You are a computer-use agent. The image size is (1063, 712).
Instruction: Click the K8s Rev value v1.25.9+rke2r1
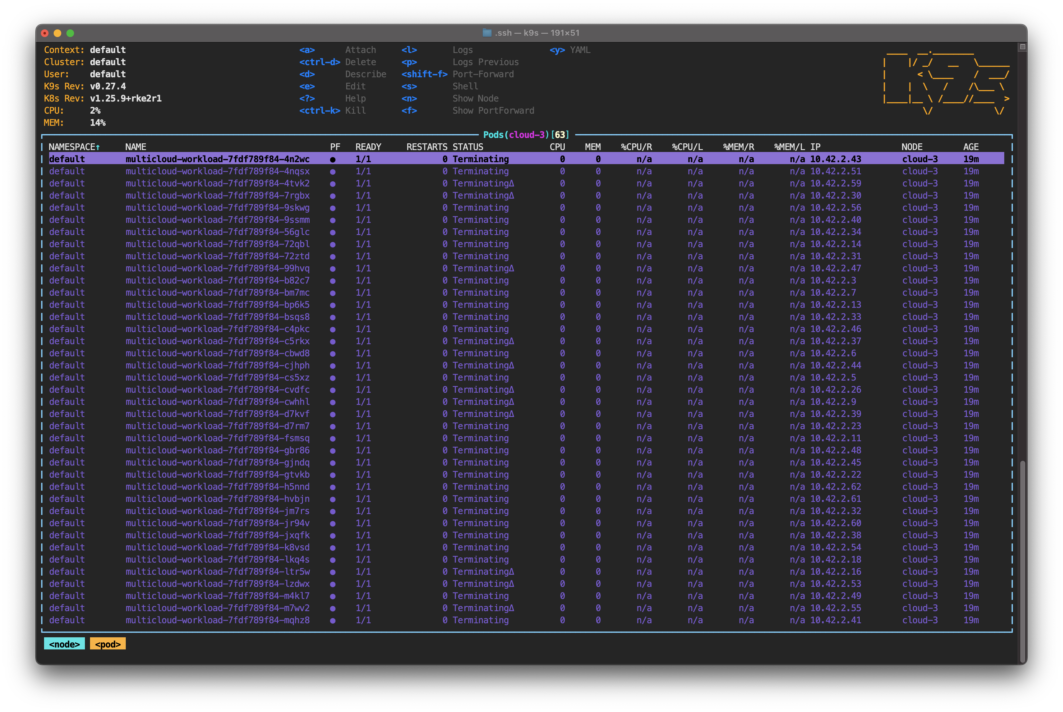[x=126, y=99]
